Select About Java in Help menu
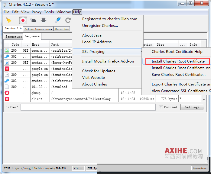This screenshot has width=211, height=174. pyautogui.click(x=92, y=35)
